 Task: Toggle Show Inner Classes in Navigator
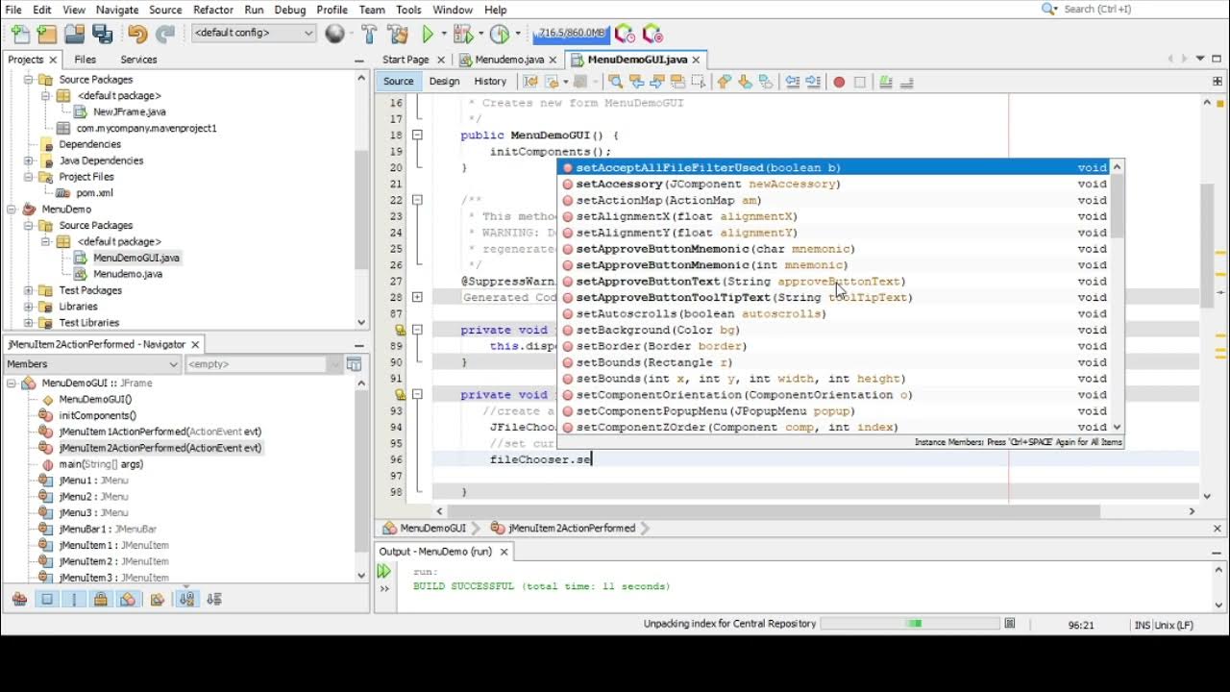coord(128,599)
